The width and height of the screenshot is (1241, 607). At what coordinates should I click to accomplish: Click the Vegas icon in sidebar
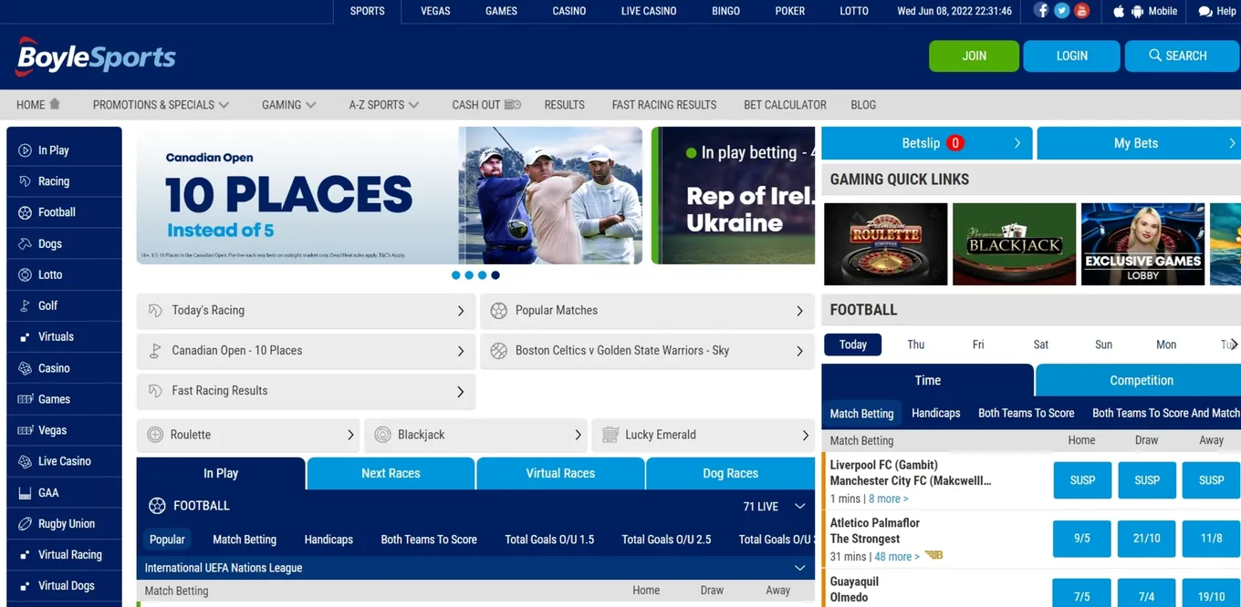(25, 430)
